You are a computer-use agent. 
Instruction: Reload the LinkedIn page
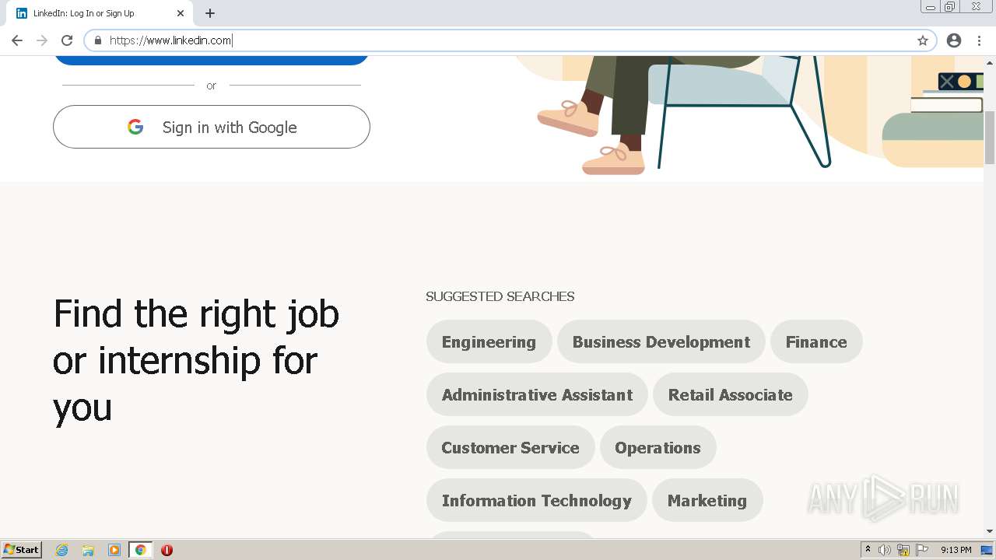click(x=67, y=40)
